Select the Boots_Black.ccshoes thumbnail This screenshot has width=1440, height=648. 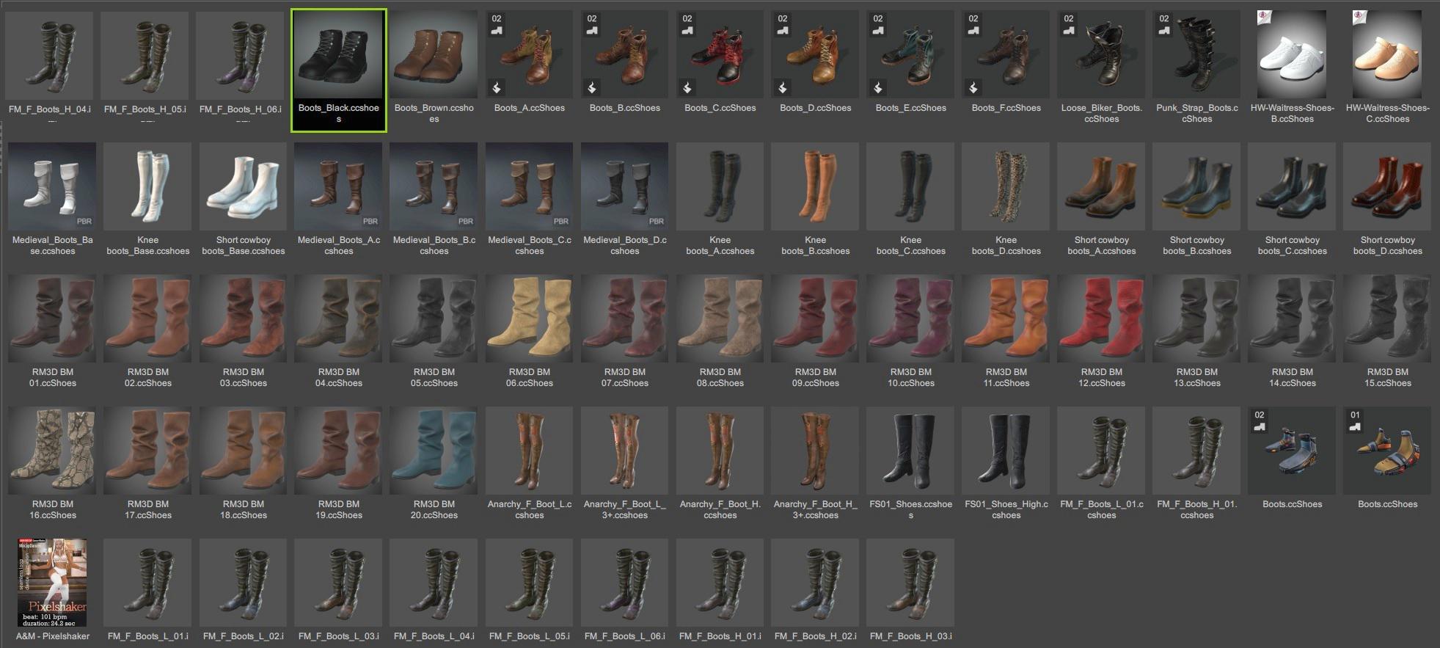tap(338, 56)
